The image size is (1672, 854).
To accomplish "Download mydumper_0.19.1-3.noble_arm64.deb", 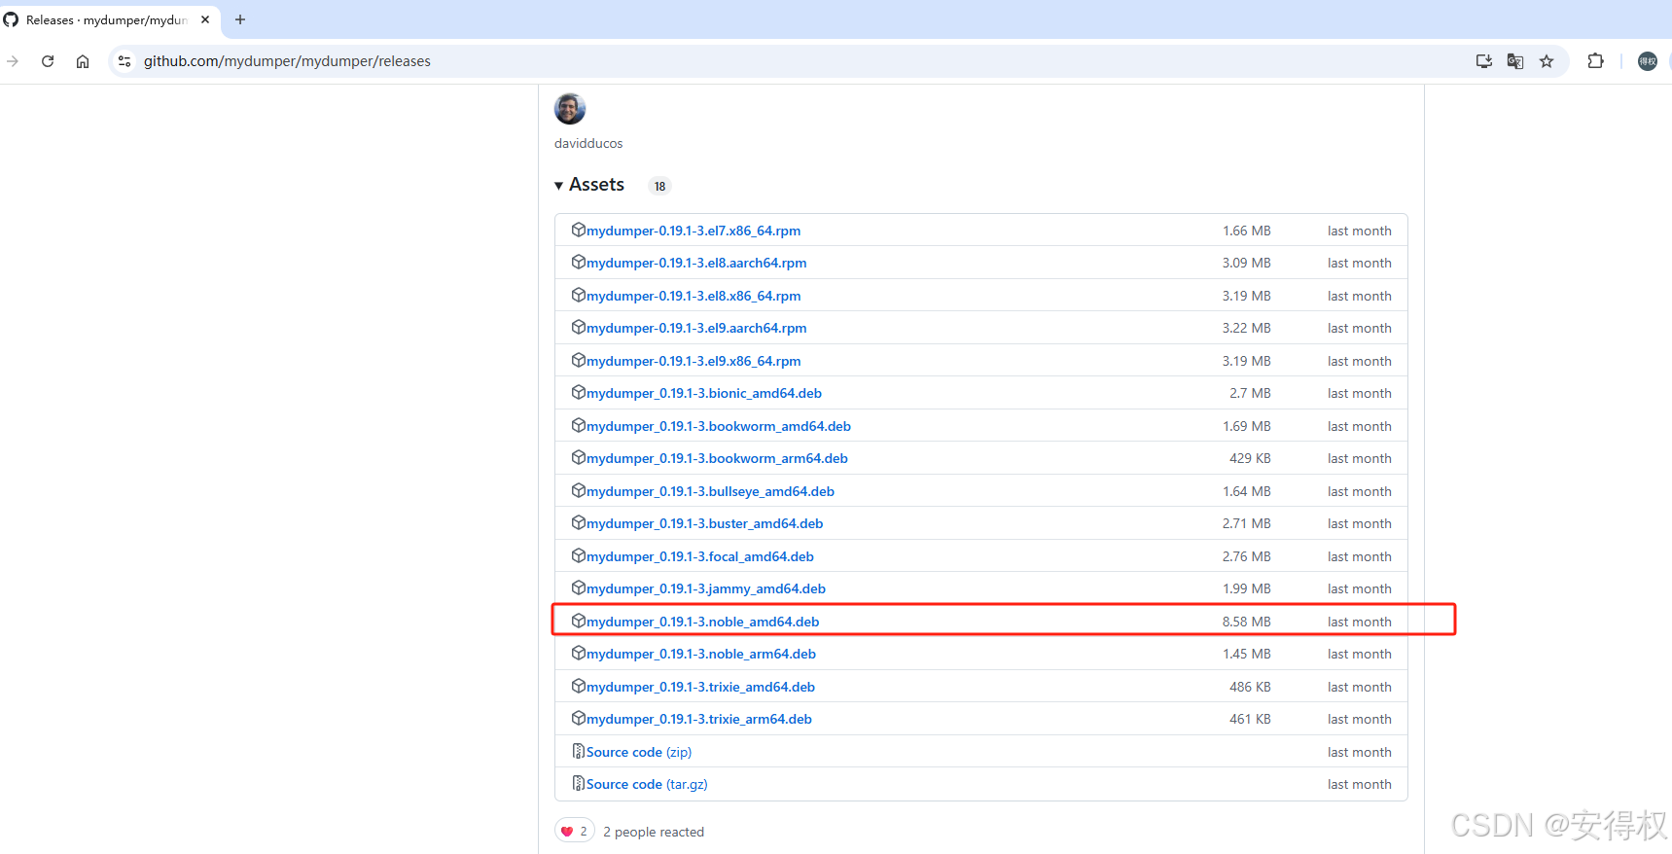I will (x=701, y=654).
